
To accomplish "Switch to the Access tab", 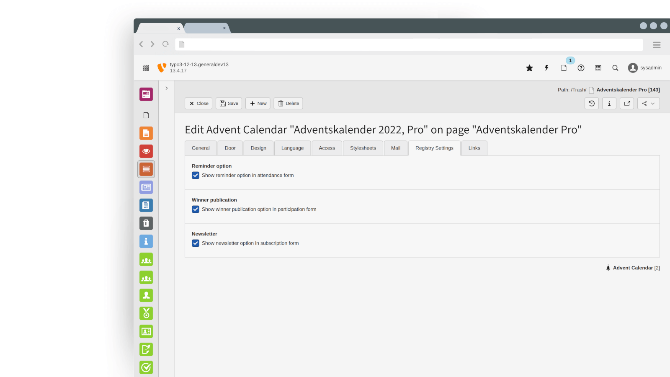I will (327, 148).
